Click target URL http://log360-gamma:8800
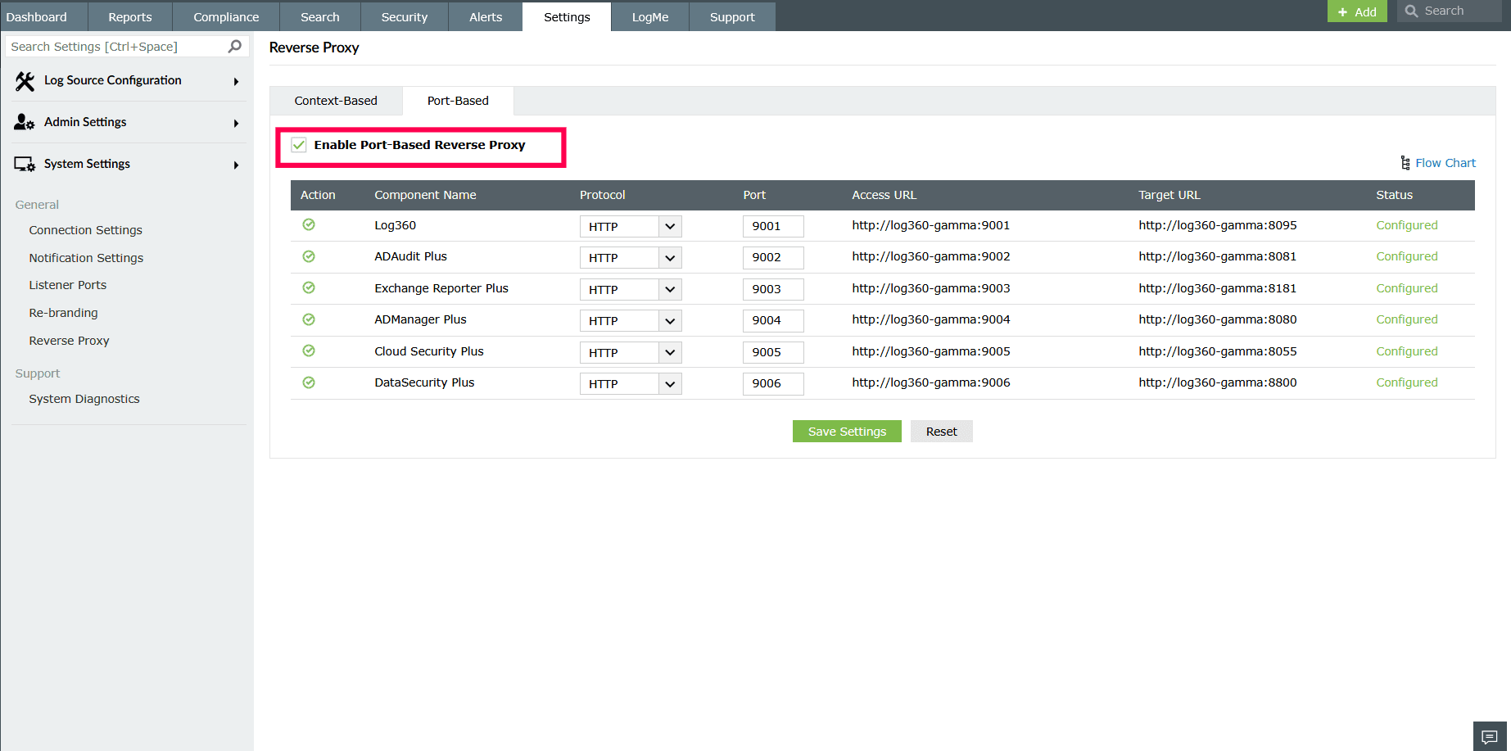The height and width of the screenshot is (751, 1511). click(x=1218, y=382)
